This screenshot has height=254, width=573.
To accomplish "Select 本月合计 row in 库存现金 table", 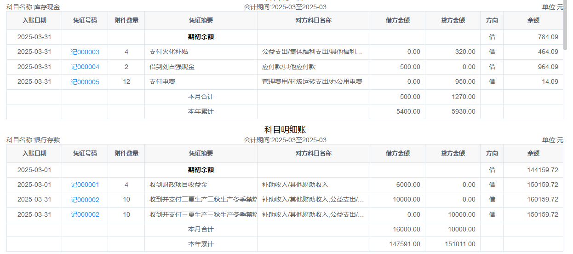I will pos(201,97).
